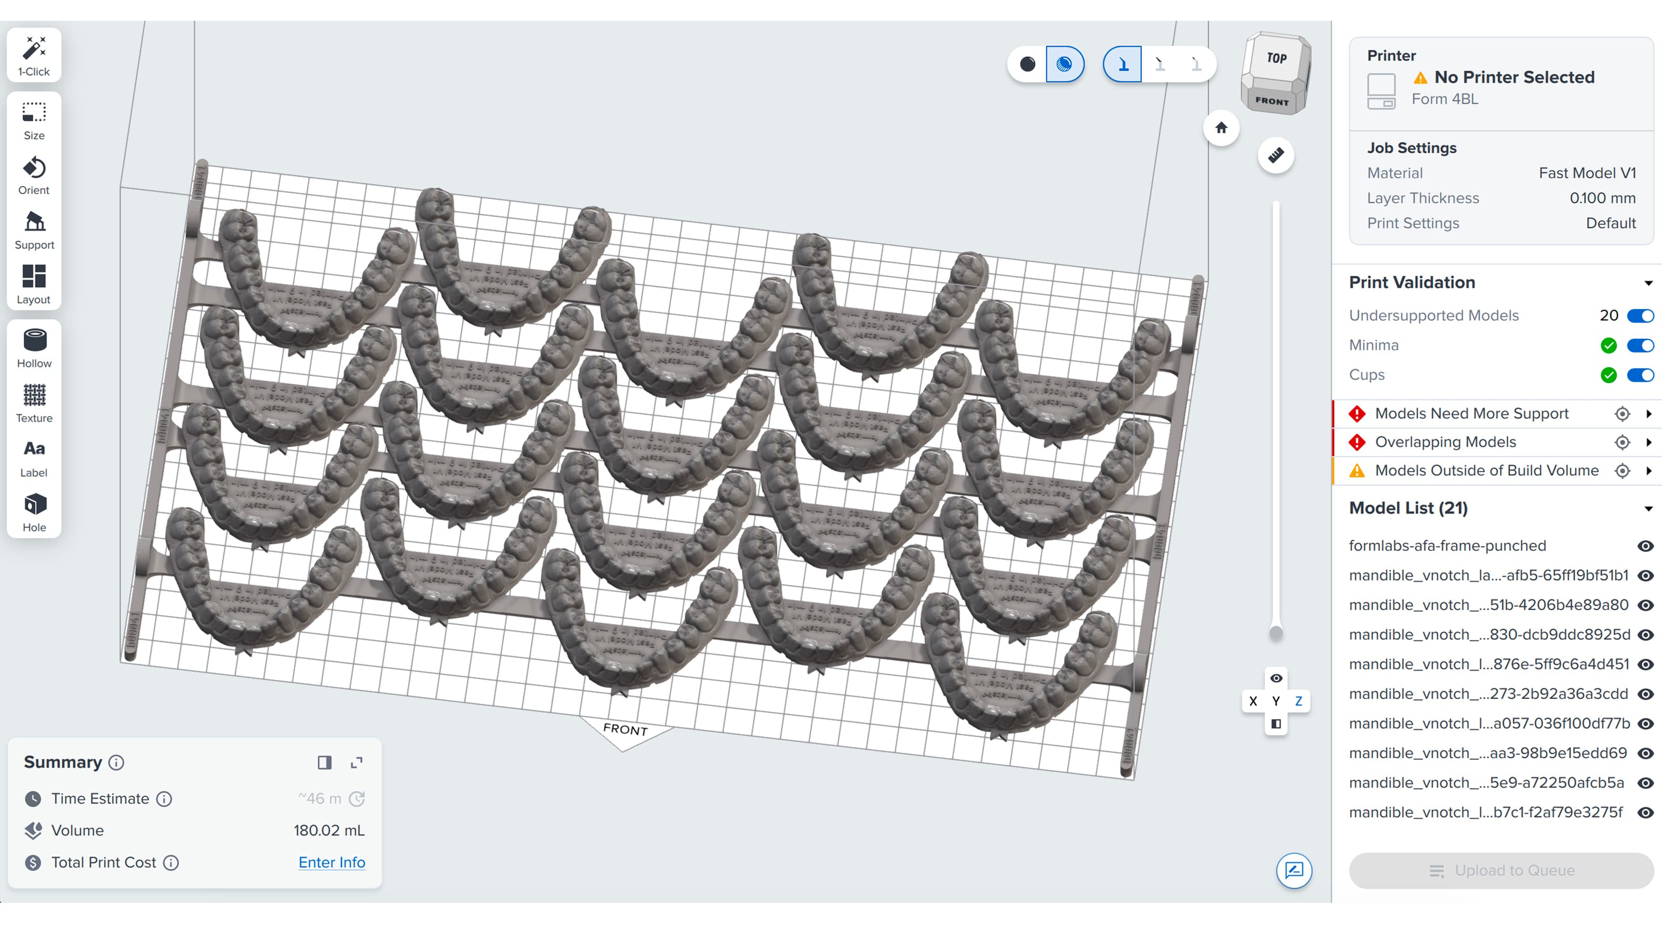Select the first highlighted support display mode

tap(1123, 64)
